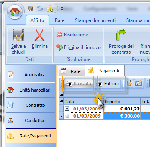Click the envelope with pencil icon
This screenshot has width=150, height=147.
(138, 84)
